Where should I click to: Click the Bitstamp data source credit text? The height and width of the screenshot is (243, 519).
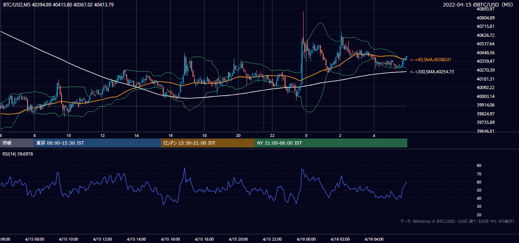457,221
